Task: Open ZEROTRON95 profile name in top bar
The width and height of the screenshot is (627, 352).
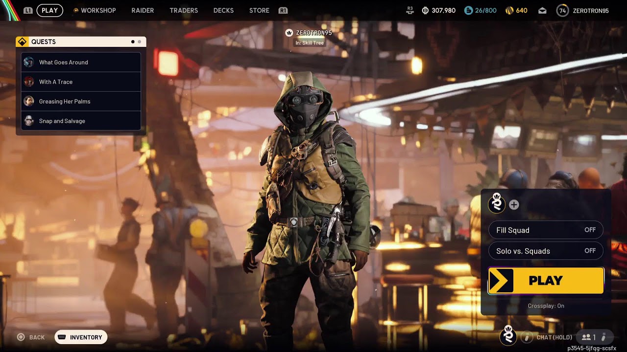Action: [591, 10]
